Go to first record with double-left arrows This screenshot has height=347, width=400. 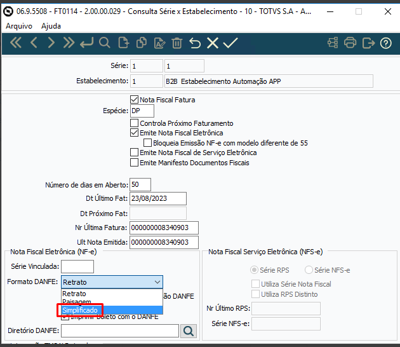click(x=16, y=43)
